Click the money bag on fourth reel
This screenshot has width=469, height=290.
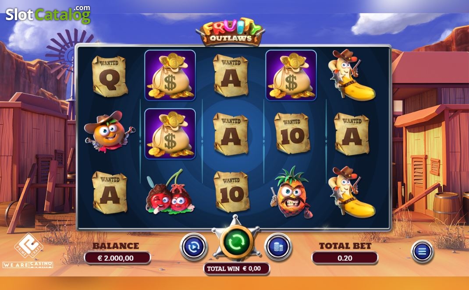[291, 75]
